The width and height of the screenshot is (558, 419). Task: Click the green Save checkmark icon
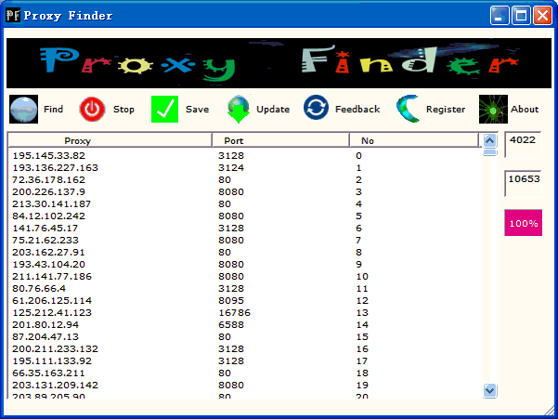click(x=164, y=110)
